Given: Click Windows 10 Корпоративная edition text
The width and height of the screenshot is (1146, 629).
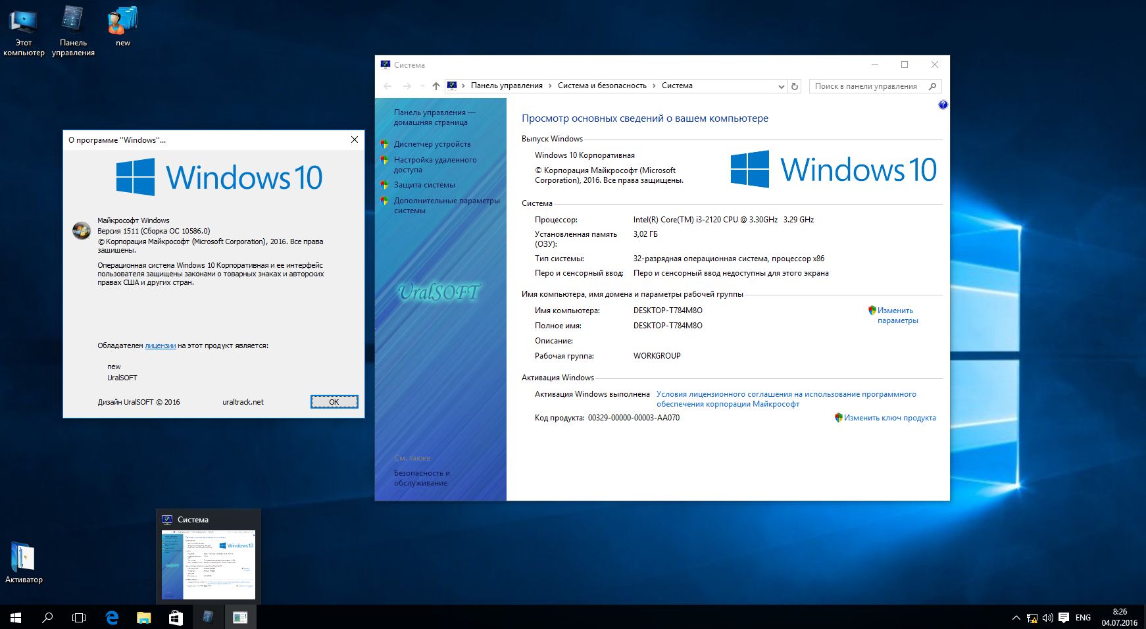Looking at the screenshot, I should click(585, 155).
